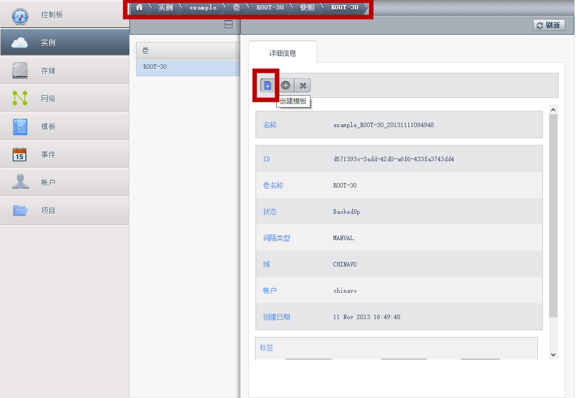Screen dimensions: 576x398
Task: Collapse the volume list panel toggle
Action: pos(228,25)
